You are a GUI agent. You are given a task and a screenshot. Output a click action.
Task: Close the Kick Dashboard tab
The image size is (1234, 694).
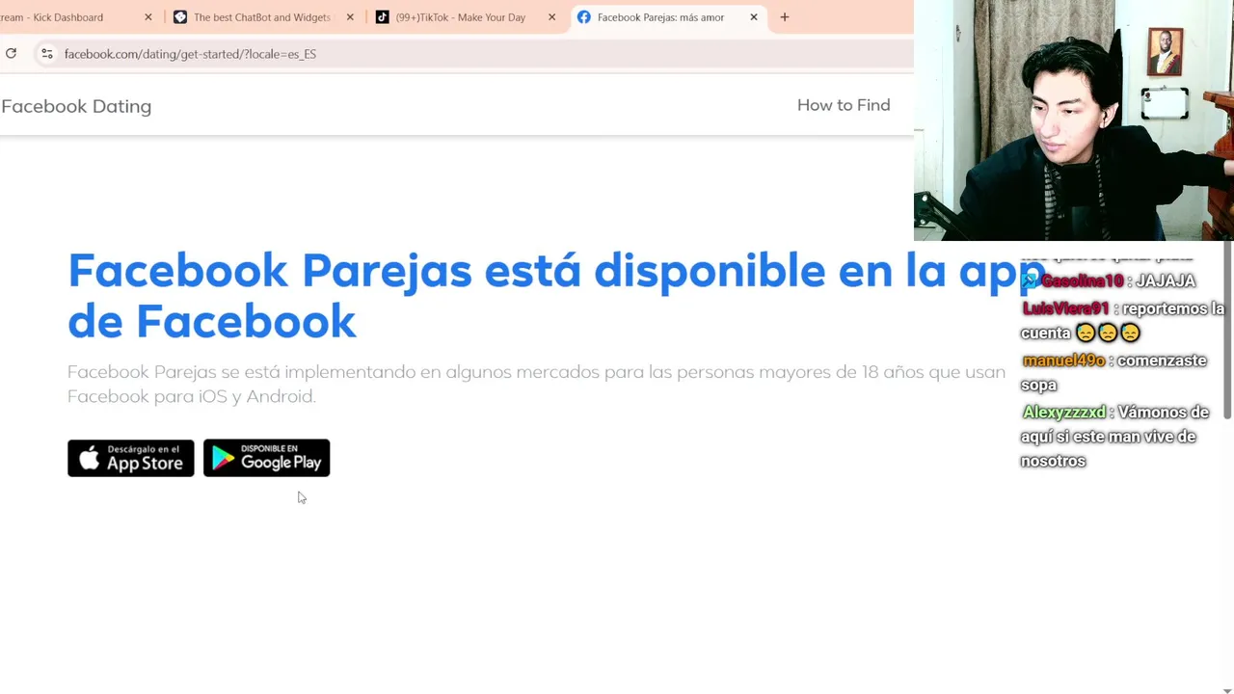click(x=148, y=17)
